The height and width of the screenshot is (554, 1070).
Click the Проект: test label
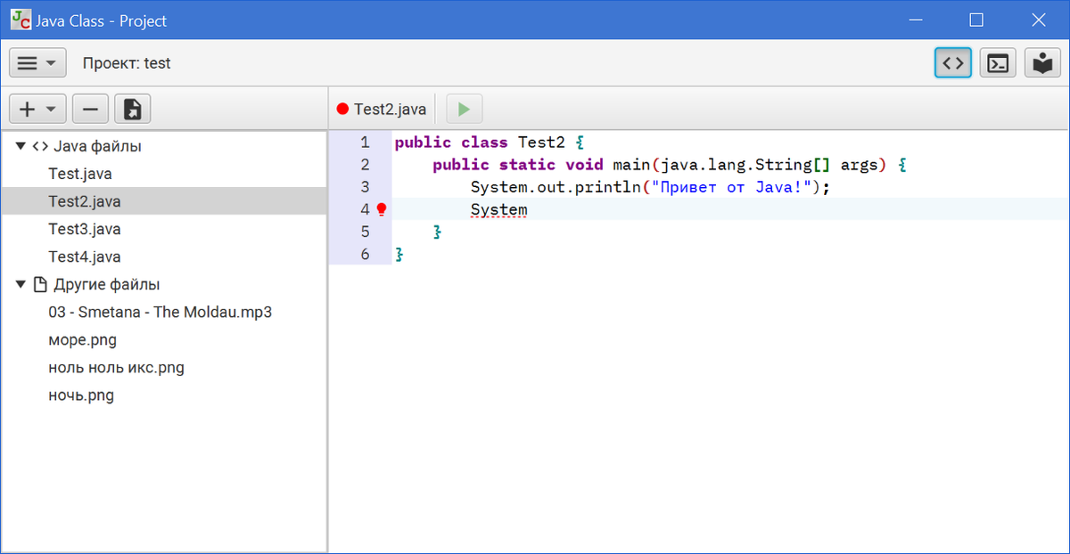127,63
